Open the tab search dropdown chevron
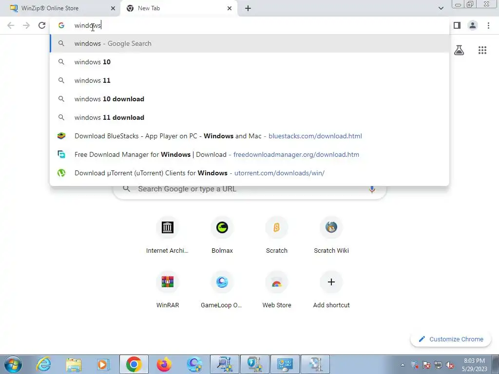The image size is (499, 374). [x=441, y=8]
